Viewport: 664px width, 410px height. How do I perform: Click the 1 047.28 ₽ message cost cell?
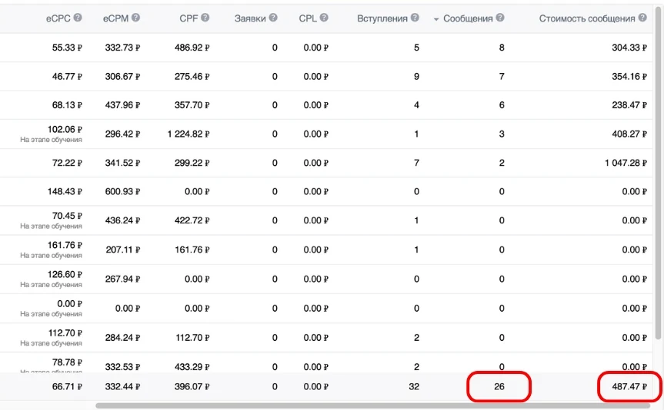pyautogui.click(x=626, y=163)
